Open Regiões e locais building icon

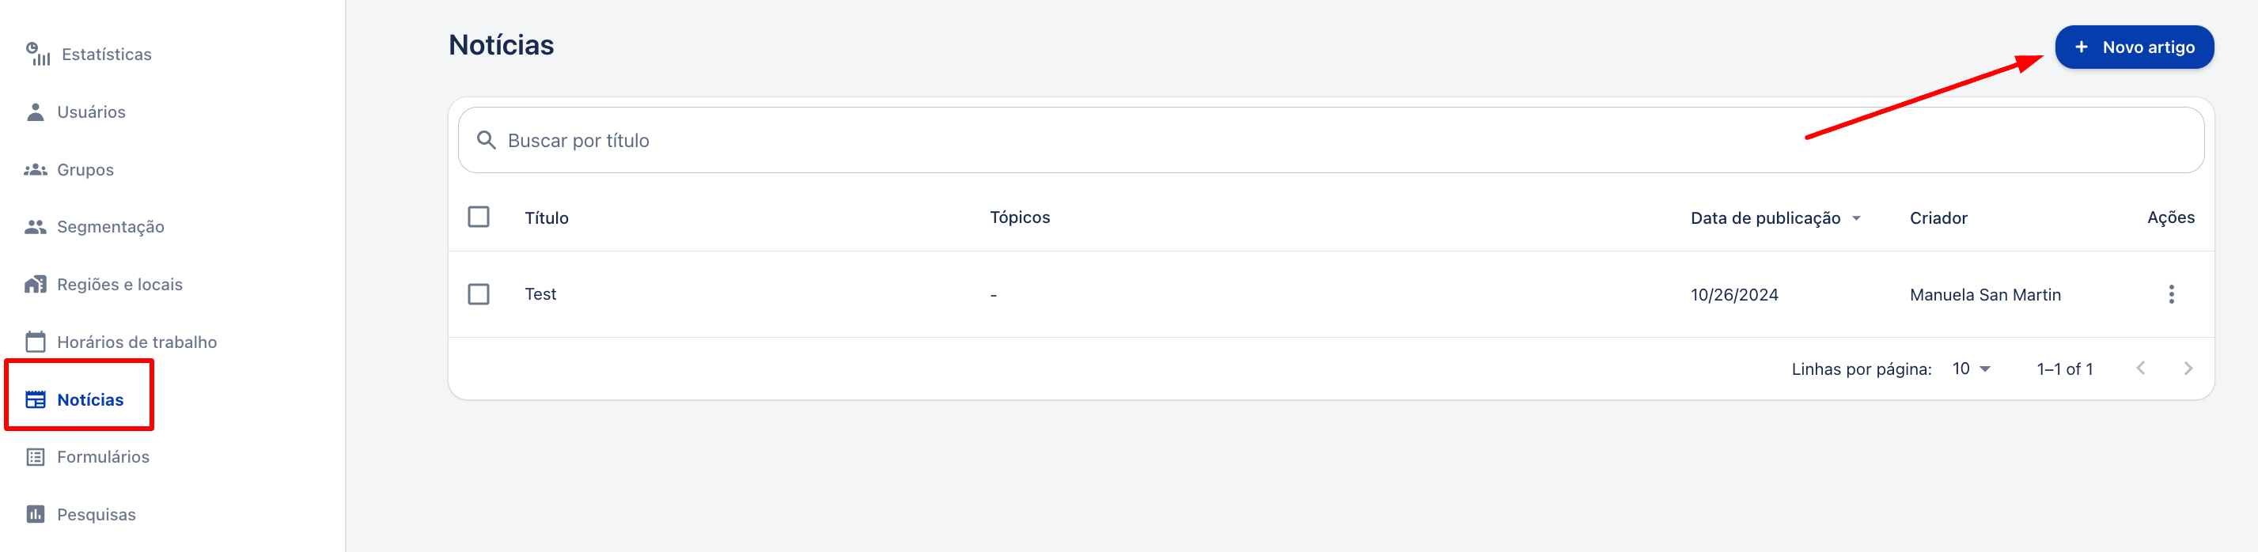[35, 285]
